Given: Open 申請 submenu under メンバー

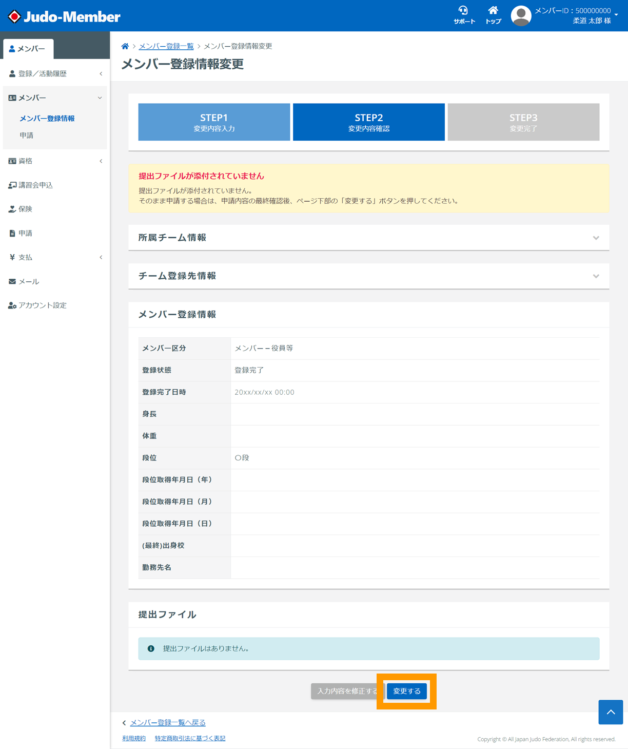Looking at the screenshot, I should tap(27, 136).
